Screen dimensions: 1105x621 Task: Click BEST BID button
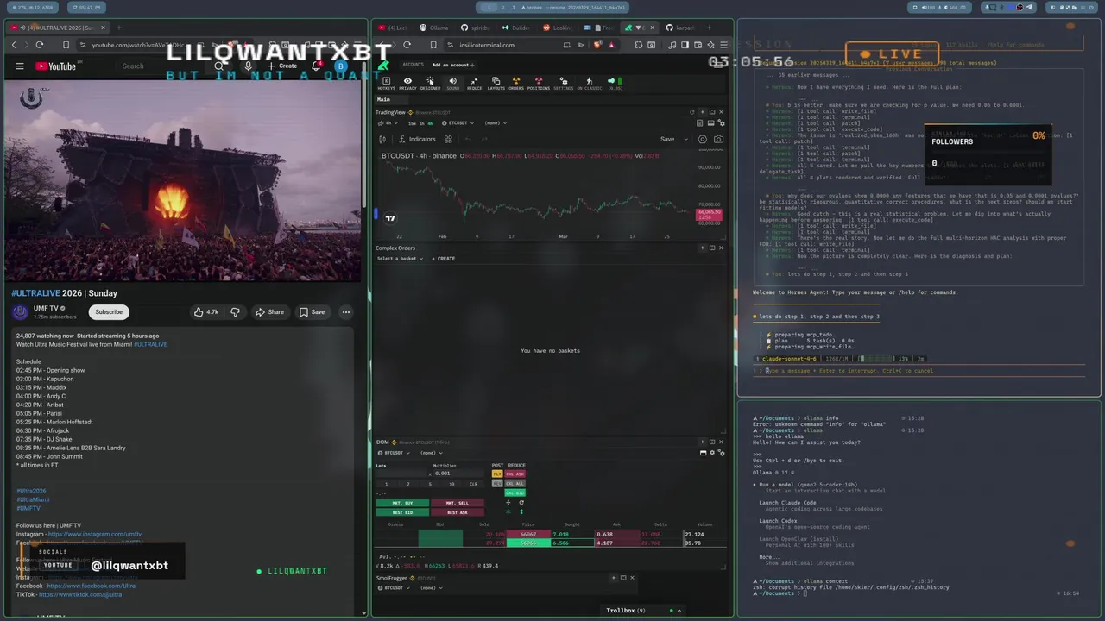[x=402, y=512]
